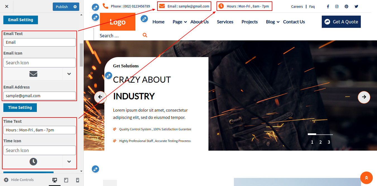Click edit pencil beside the main menu
Viewport: 377px width, 186px height.
tap(144, 19)
